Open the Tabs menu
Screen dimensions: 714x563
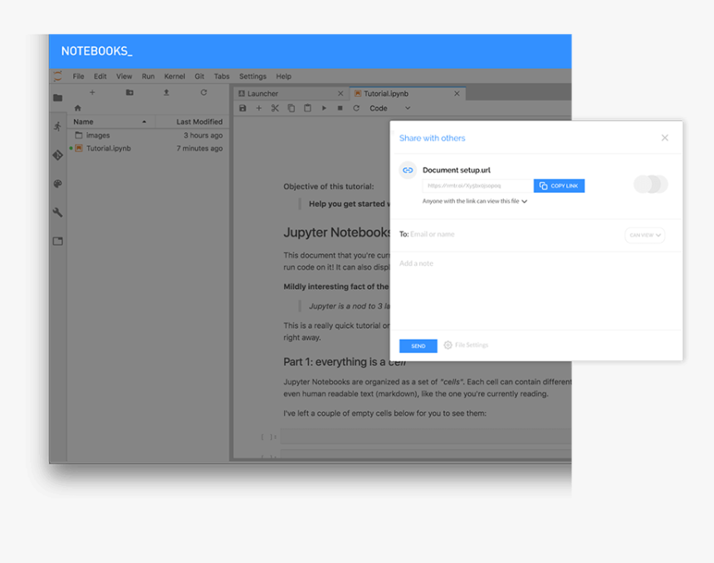pyautogui.click(x=222, y=76)
